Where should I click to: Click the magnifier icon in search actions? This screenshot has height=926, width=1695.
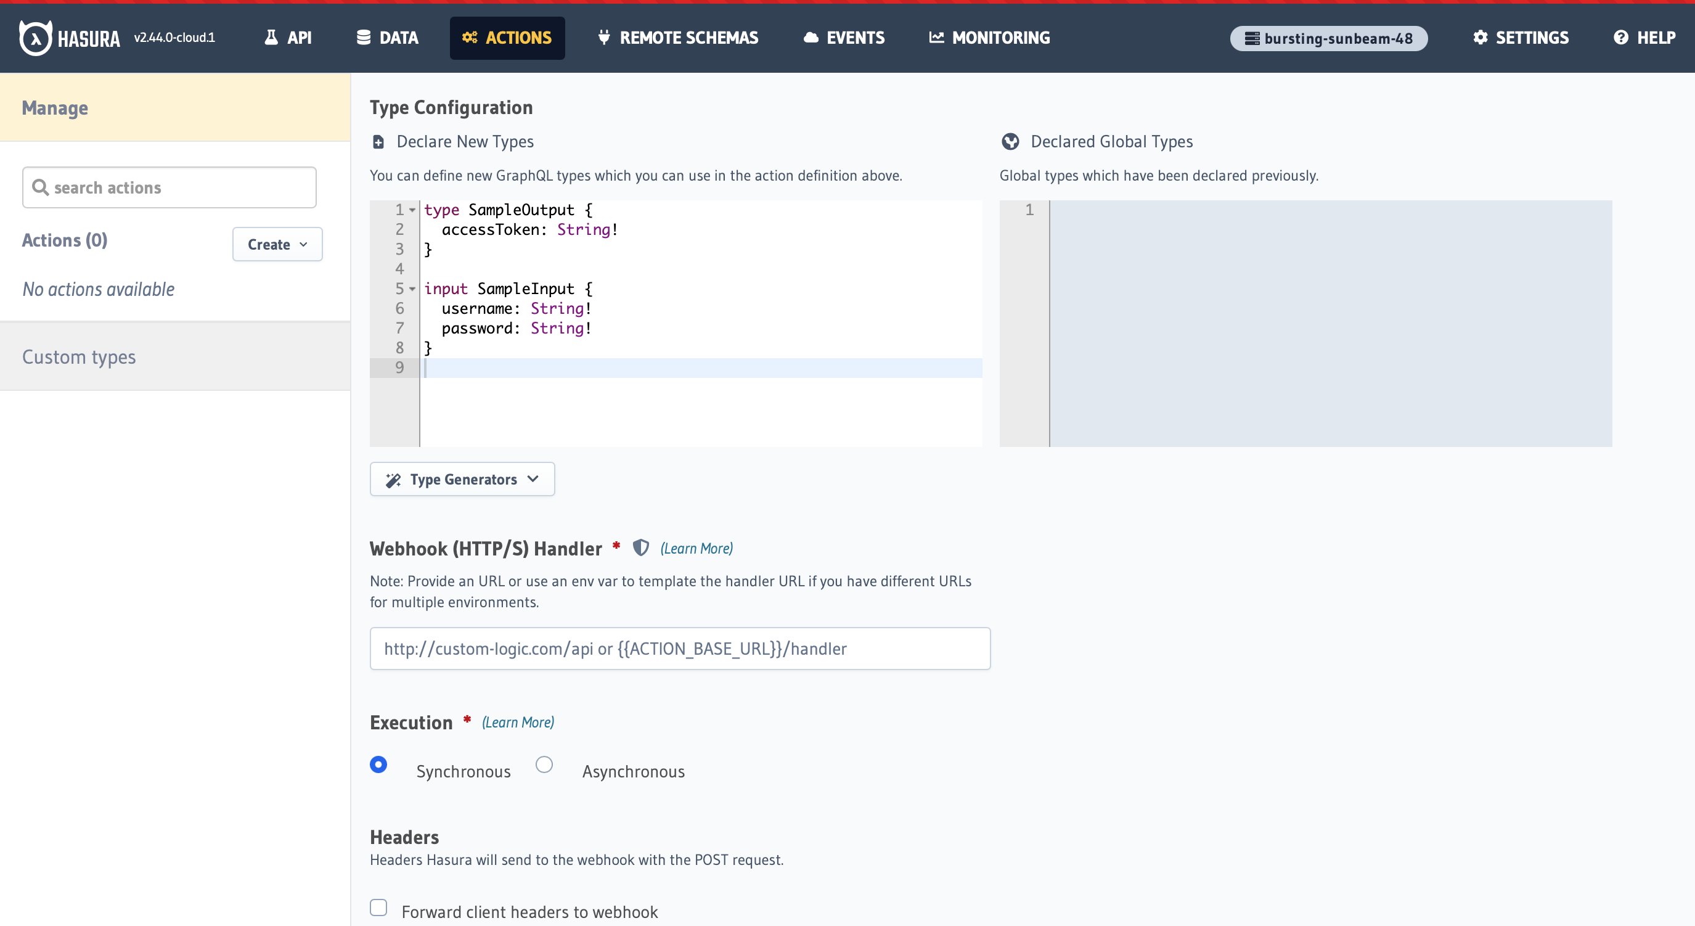pyautogui.click(x=40, y=187)
